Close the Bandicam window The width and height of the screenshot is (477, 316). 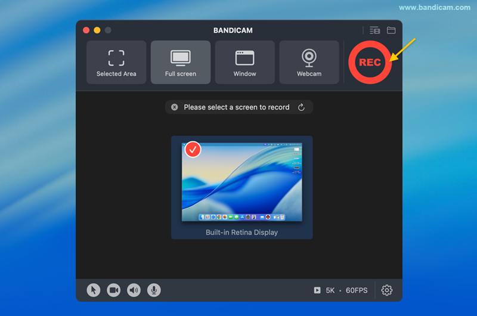click(x=86, y=30)
